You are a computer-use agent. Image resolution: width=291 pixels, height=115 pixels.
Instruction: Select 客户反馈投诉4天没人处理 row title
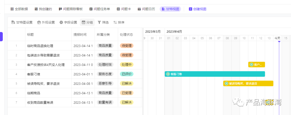[46, 65]
